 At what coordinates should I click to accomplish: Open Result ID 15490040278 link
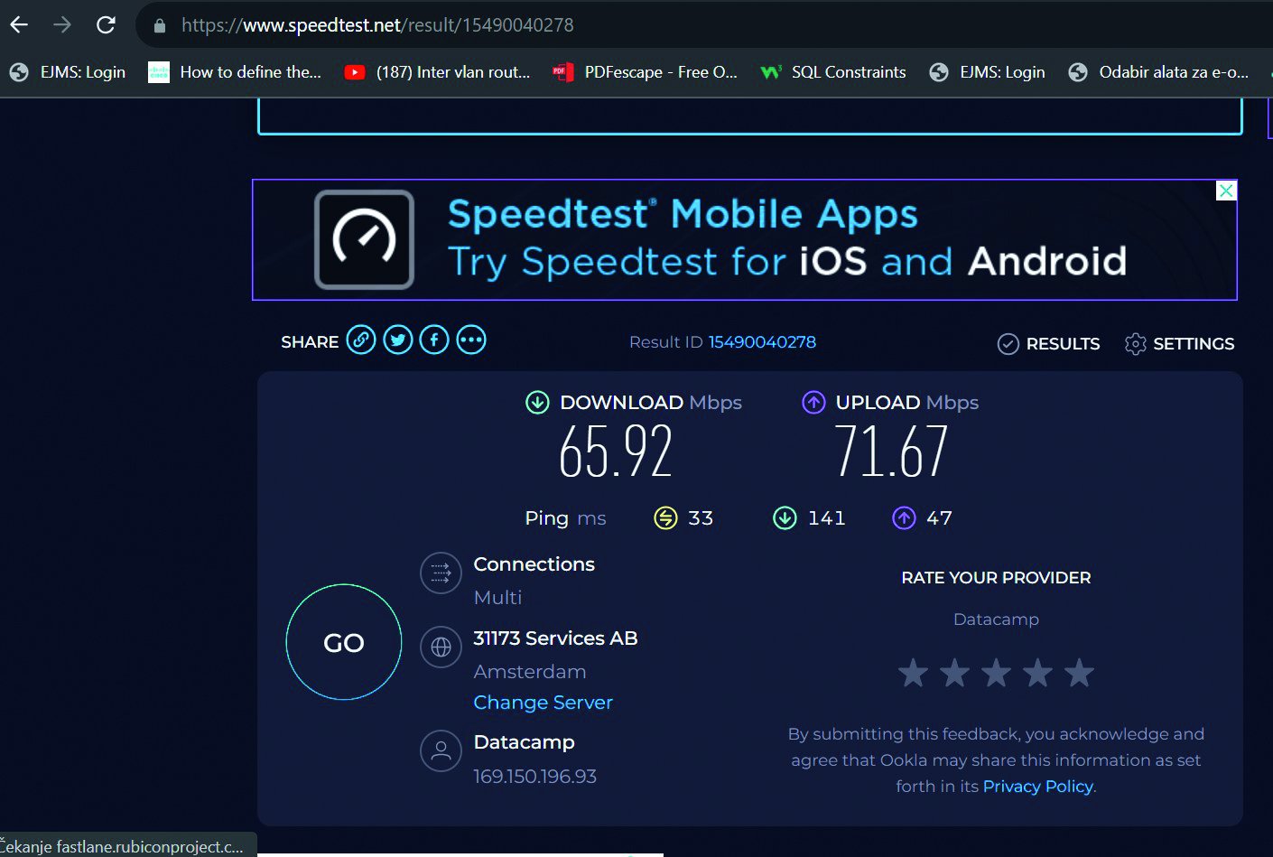pyautogui.click(x=762, y=342)
